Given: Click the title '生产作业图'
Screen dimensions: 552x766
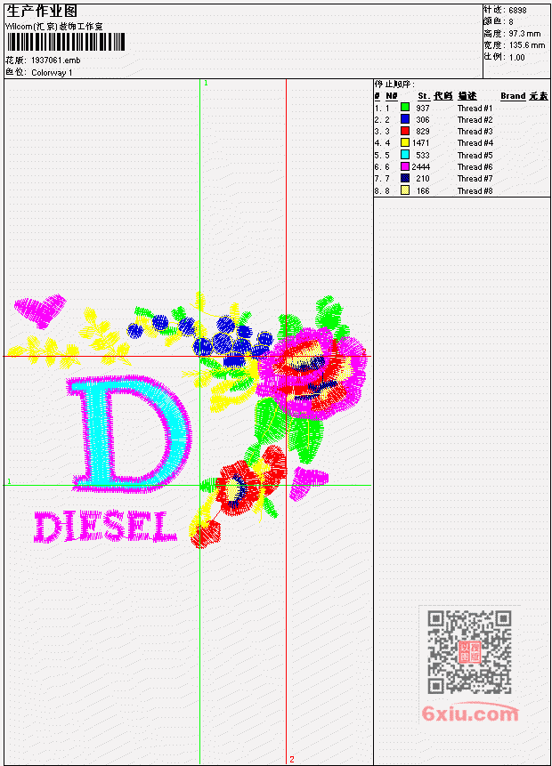Looking at the screenshot, I should [41, 12].
